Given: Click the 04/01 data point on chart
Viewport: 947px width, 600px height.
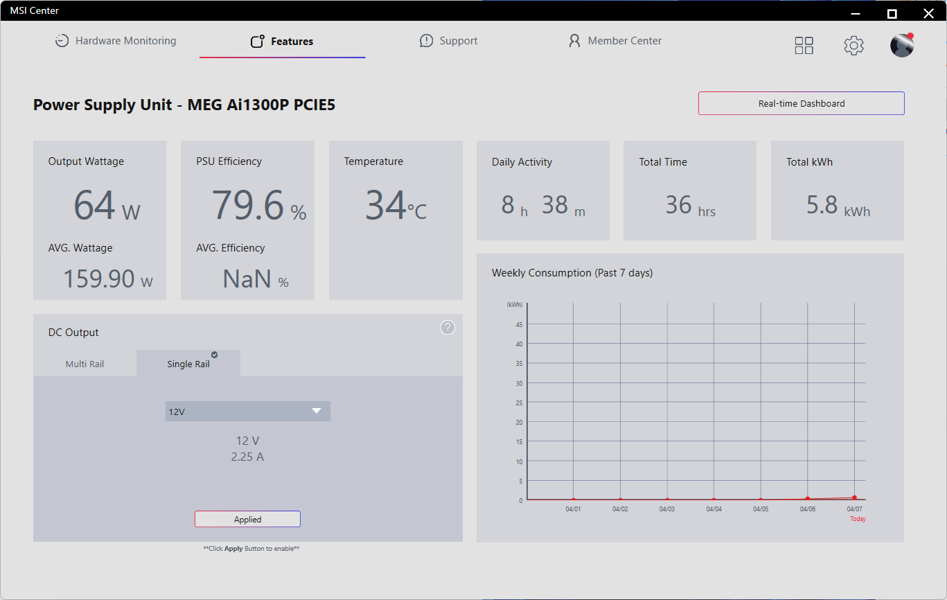Looking at the screenshot, I should coord(573,500).
